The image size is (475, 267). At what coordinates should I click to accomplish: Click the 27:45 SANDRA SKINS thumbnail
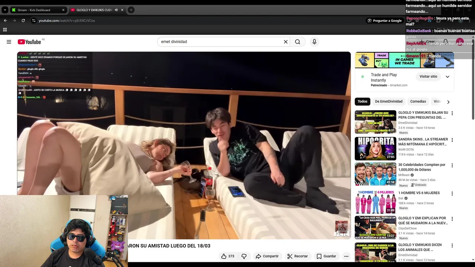[x=376, y=149]
